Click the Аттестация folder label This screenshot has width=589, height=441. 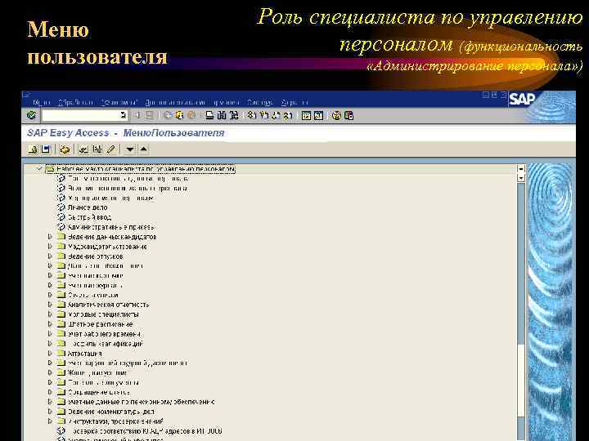click(84, 354)
